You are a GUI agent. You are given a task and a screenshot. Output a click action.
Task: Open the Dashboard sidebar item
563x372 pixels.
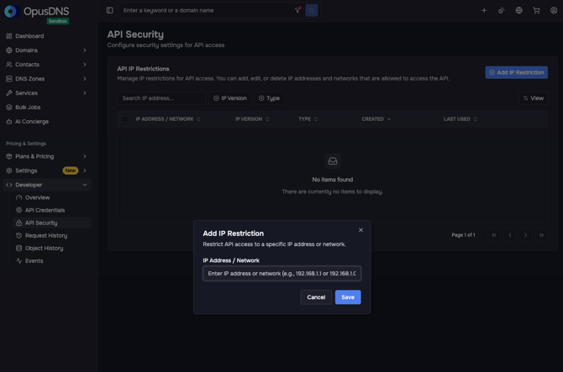(47, 36)
